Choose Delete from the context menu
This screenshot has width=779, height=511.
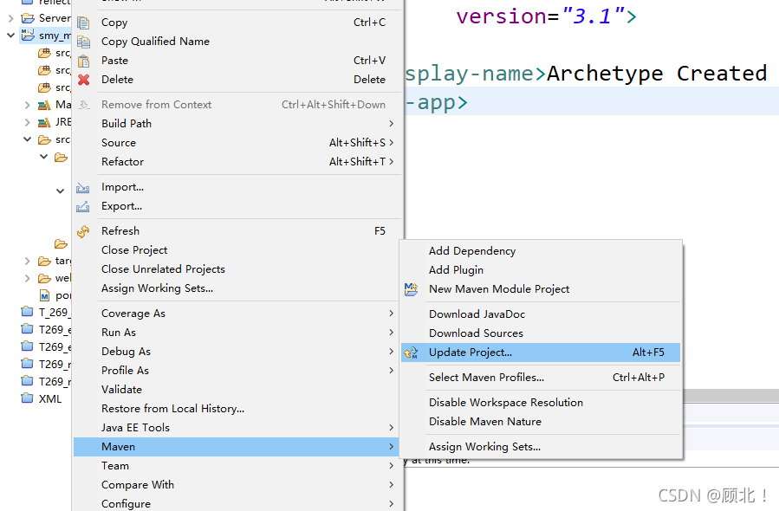(x=237, y=80)
